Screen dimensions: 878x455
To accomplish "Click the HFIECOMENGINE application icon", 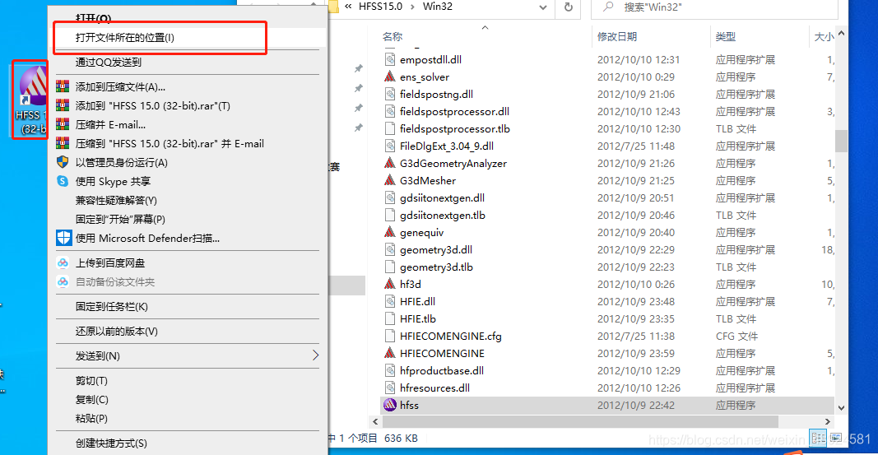I will (x=390, y=353).
